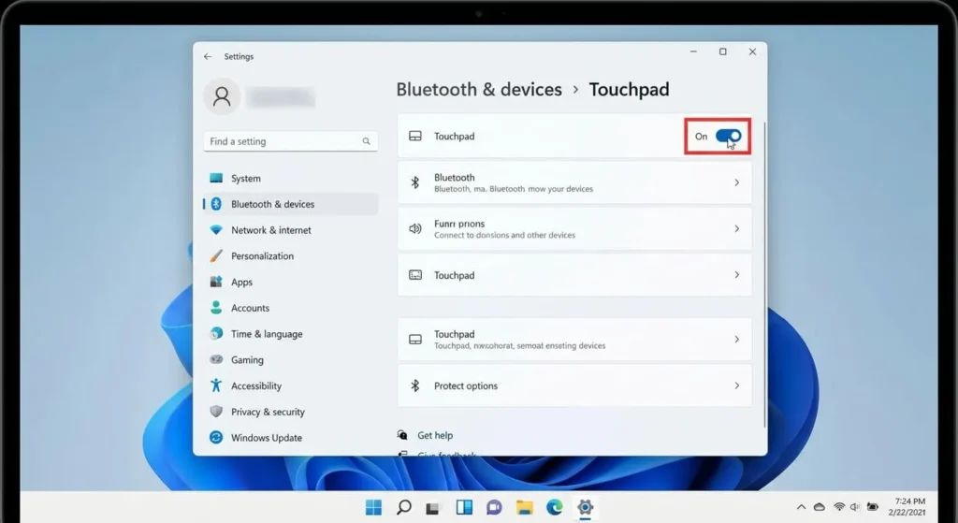Open Apps settings in the sidebar
958x523 pixels.
click(x=290, y=283)
